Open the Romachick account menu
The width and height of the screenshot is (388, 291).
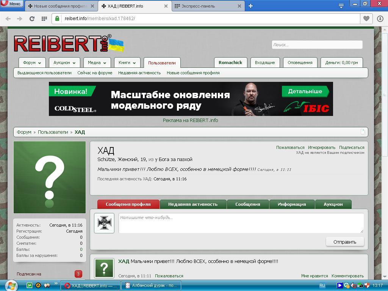[230, 63]
